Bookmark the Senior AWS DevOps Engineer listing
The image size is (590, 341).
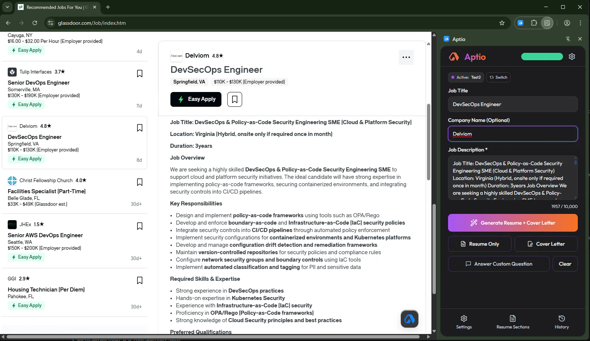[x=140, y=226]
